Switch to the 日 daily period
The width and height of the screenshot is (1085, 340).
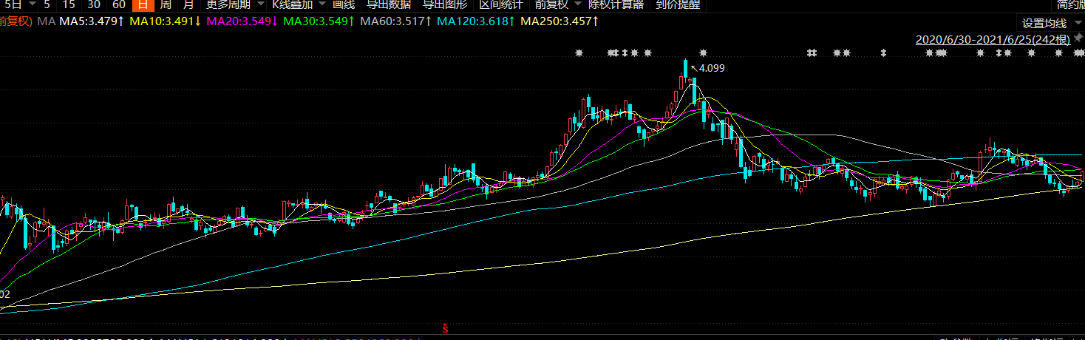[140, 4]
